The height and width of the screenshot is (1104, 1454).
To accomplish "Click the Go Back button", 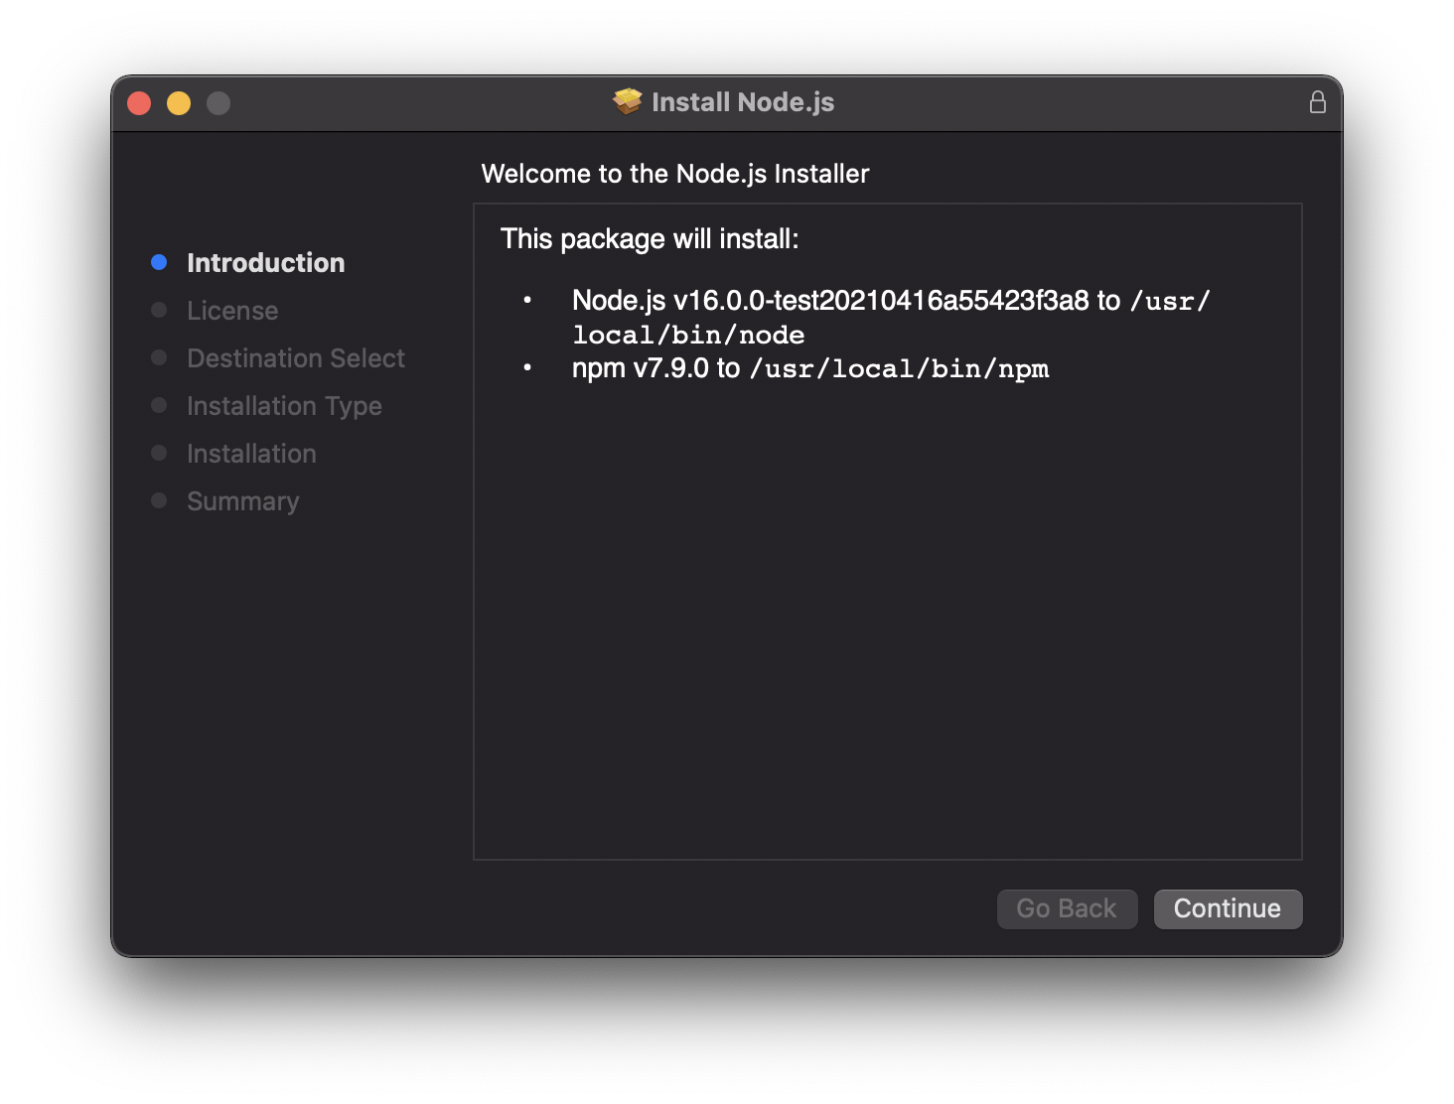I will click(x=1067, y=908).
